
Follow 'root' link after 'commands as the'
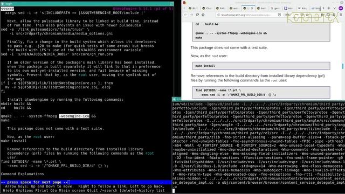(150, 153)
